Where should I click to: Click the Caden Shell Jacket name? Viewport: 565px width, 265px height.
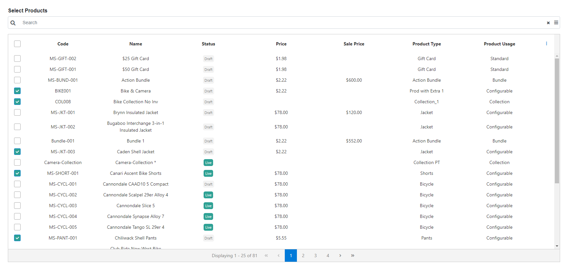click(x=136, y=152)
